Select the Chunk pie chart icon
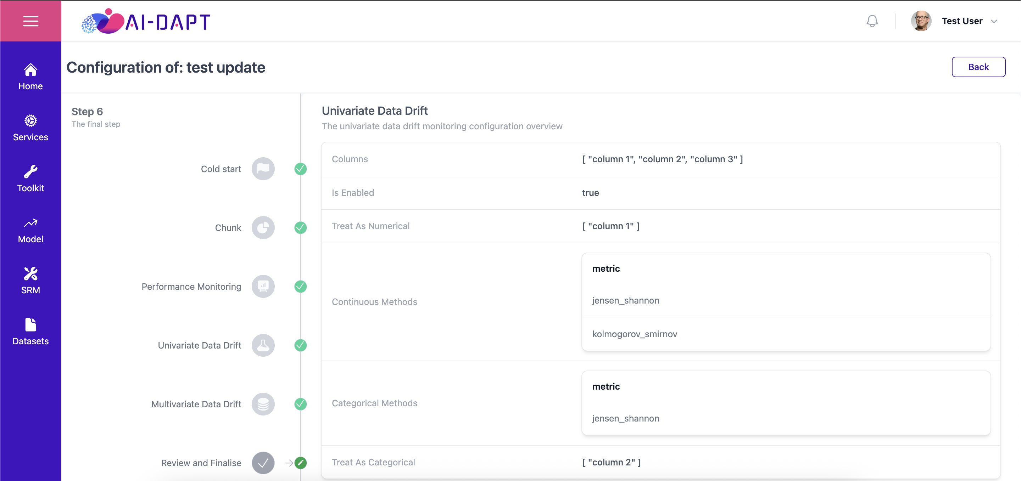The height and width of the screenshot is (481, 1021). click(x=263, y=228)
